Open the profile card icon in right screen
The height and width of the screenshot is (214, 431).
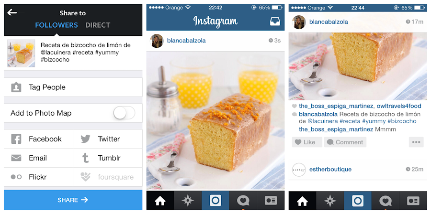(x=413, y=201)
